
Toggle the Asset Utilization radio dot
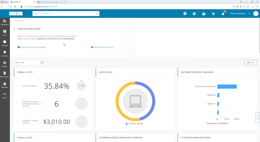point(17,86)
